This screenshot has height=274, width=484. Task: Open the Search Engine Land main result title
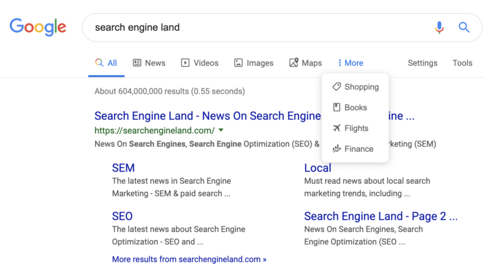pos(208,116)
